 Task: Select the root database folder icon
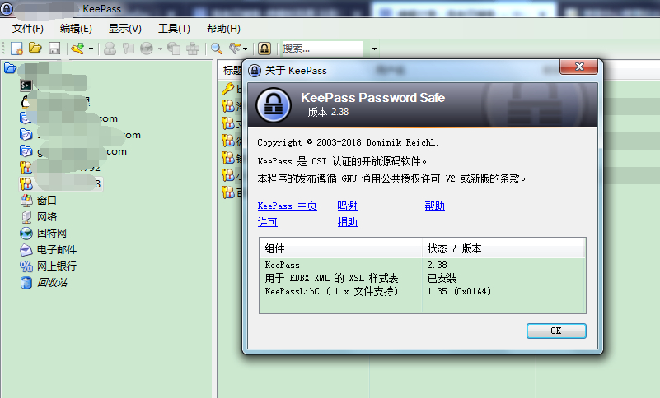point(10,68)
